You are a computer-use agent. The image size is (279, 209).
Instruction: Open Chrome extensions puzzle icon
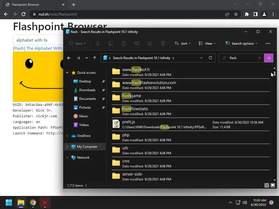[x=247, y=14]
